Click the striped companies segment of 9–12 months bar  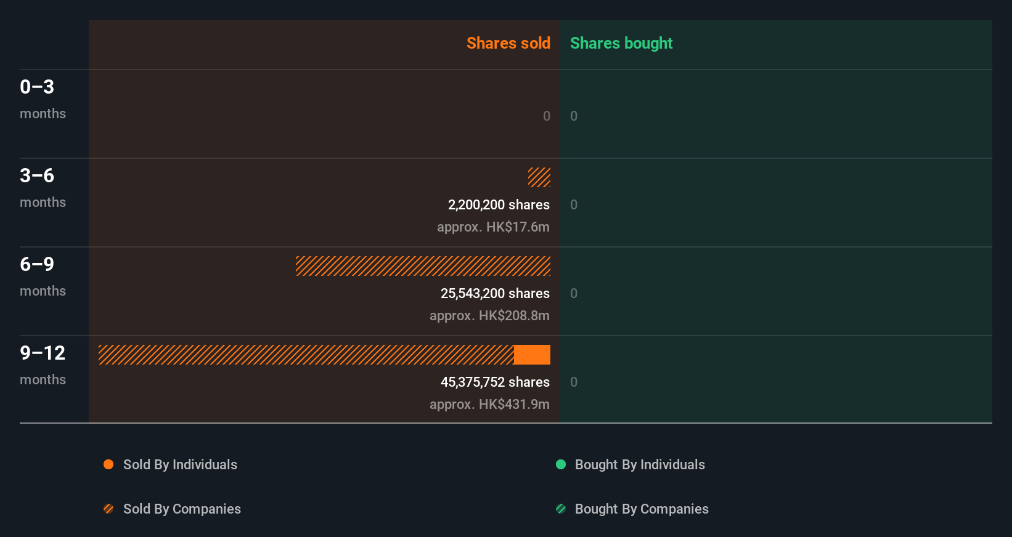[x=306, y=355]
